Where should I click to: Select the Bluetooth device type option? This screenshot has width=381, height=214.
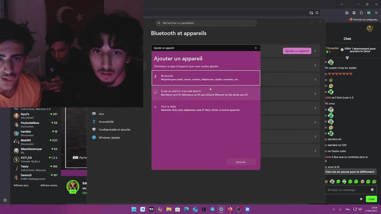tap(206, 78)
